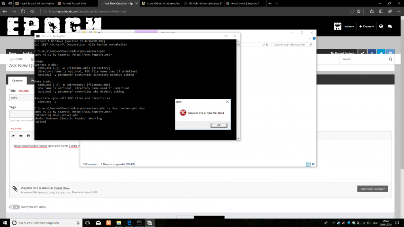Close the Ask New Question tab
This screenshot has height=227, width=404.
(137, 3)
